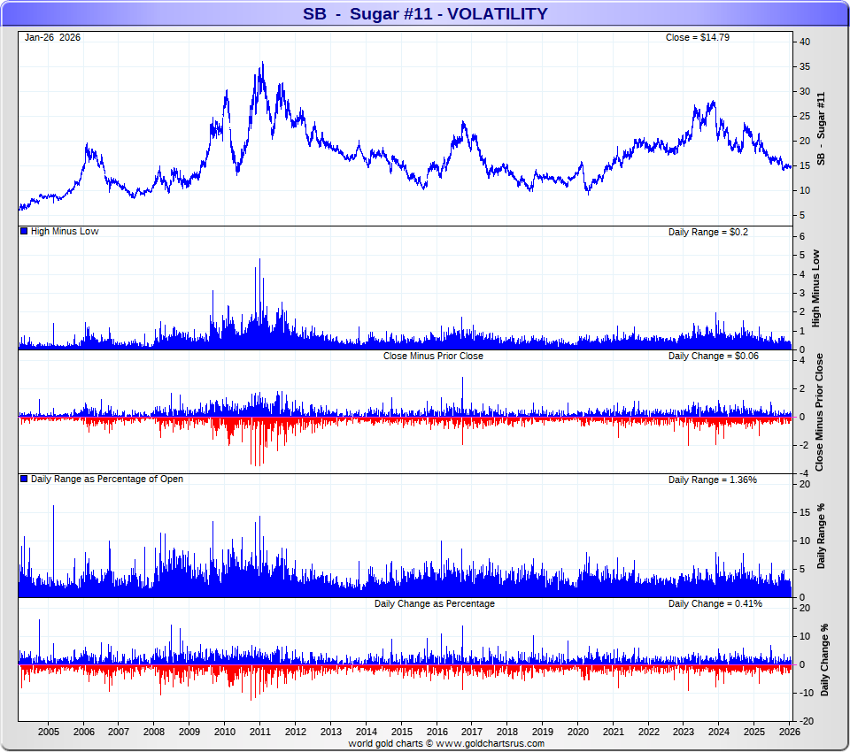Click the 2026 x-axis year label

point(790,732)
